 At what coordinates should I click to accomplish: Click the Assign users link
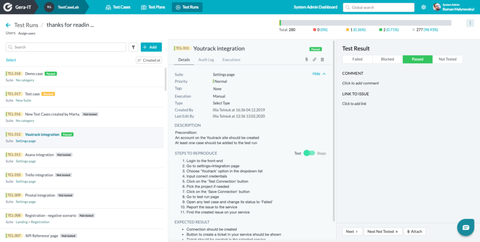[27, 33]
